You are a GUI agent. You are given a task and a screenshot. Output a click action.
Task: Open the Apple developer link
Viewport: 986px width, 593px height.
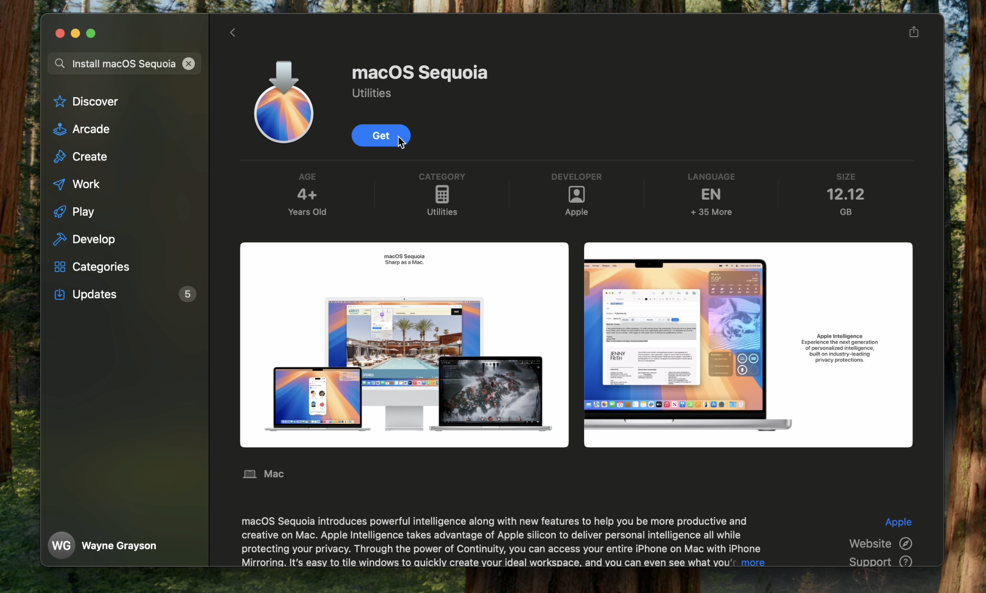pos(898,522)
